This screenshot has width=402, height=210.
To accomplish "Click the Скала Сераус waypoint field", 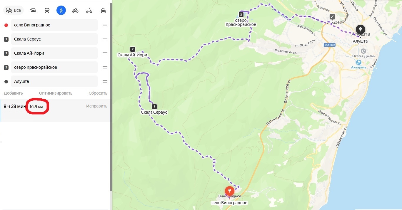I will 54,39.
